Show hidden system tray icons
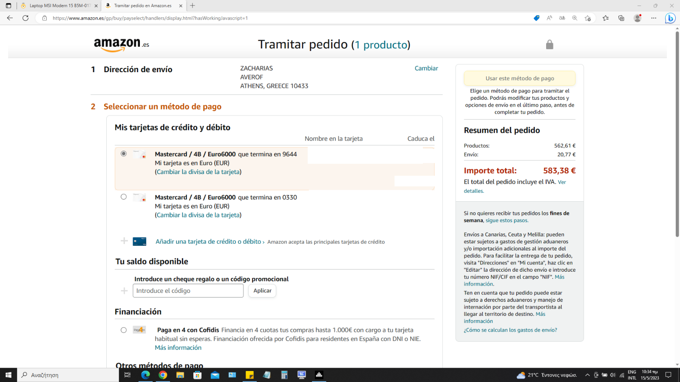 tap(587, 375)
